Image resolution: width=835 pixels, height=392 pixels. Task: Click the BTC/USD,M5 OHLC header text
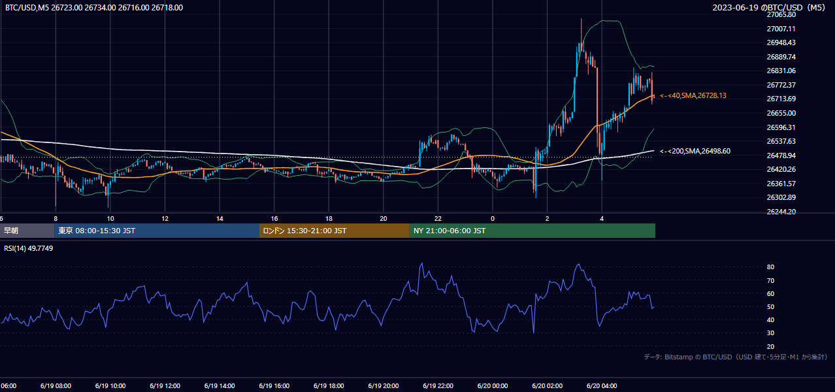(94, 8)
